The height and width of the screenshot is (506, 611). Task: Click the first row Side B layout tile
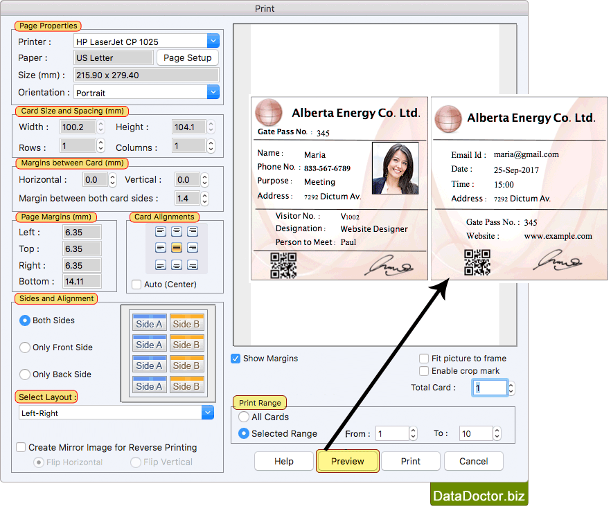click(x=186, y=323)
